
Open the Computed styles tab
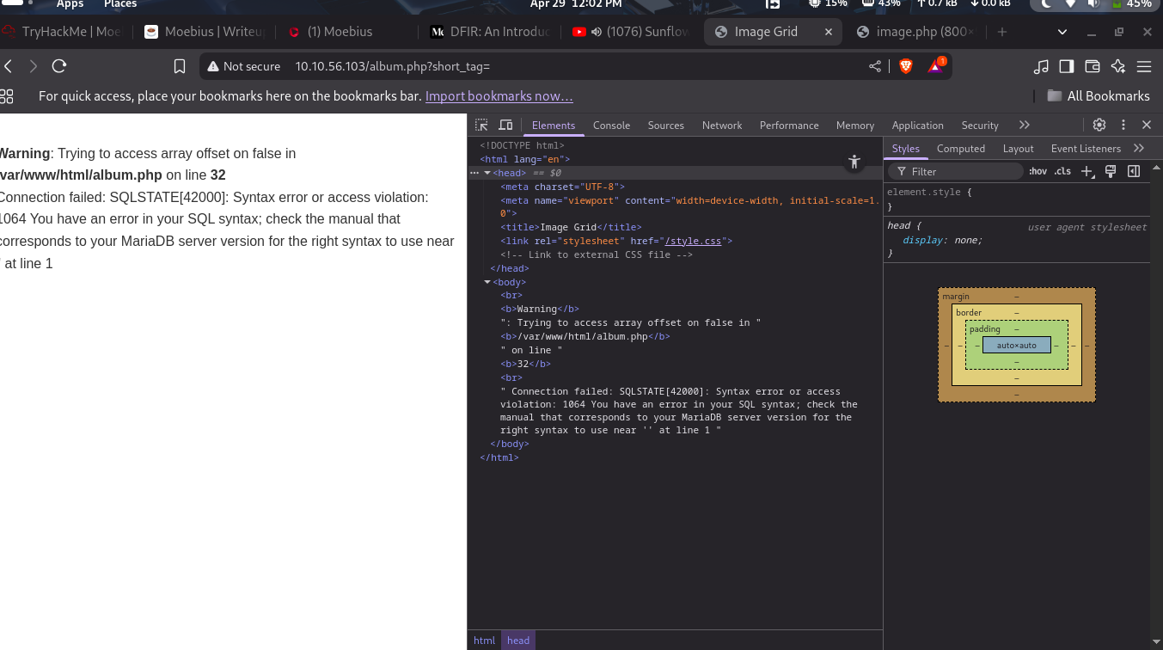960,148
